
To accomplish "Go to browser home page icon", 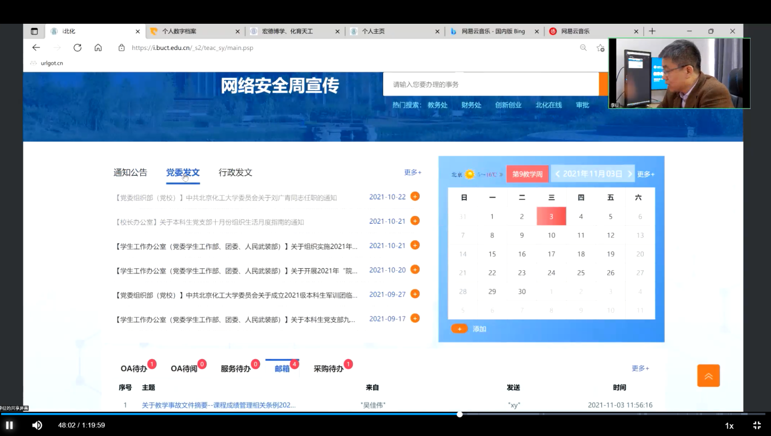I will click(98, 47).
